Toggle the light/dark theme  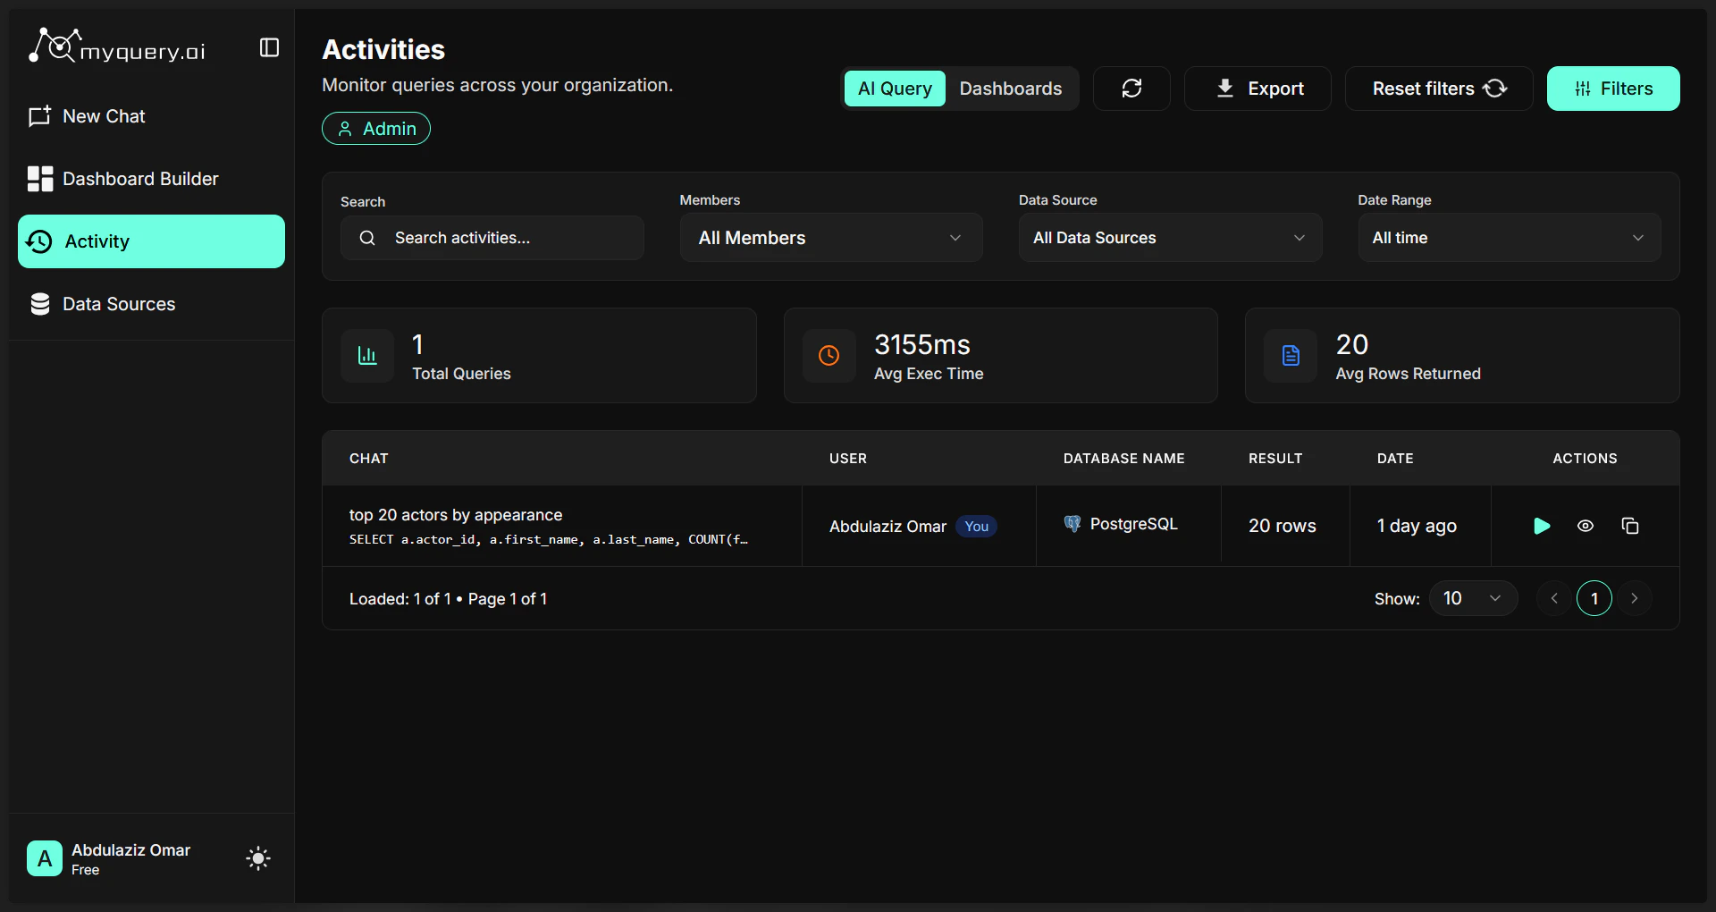[258, 858]
